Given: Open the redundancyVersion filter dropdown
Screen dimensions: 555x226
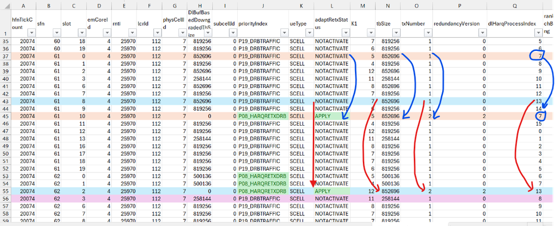Looking at the screenshot, I should [x=482, y=33].
